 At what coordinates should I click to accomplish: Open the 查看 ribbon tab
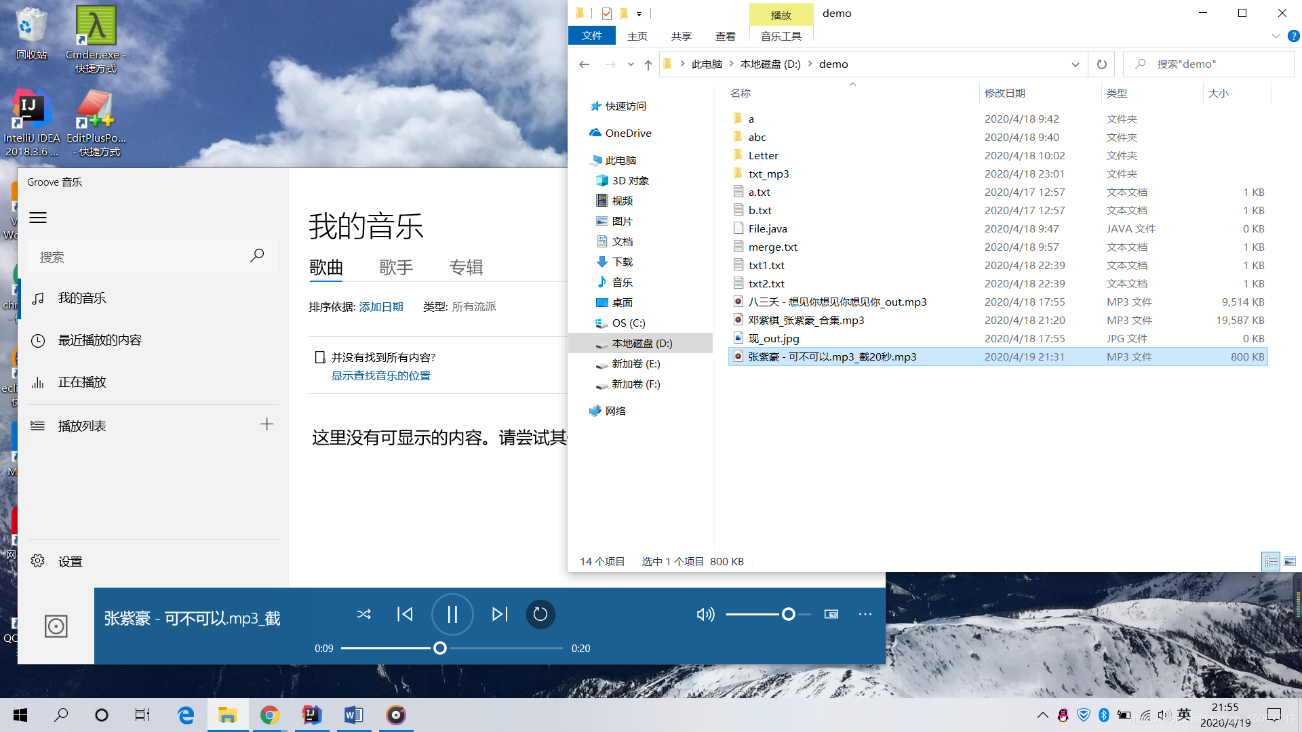point(724,36)
